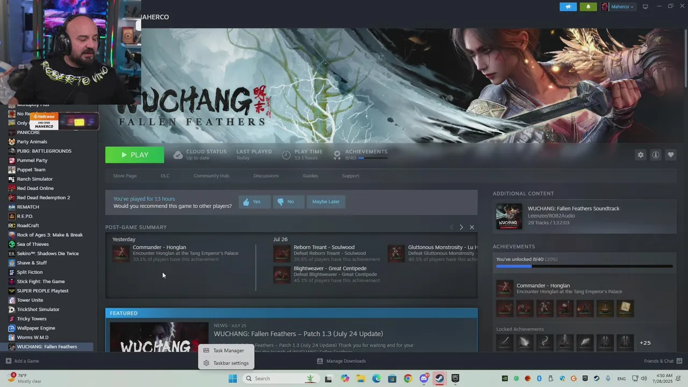Click thumbs-up icon on Yes button

[246, 202]
